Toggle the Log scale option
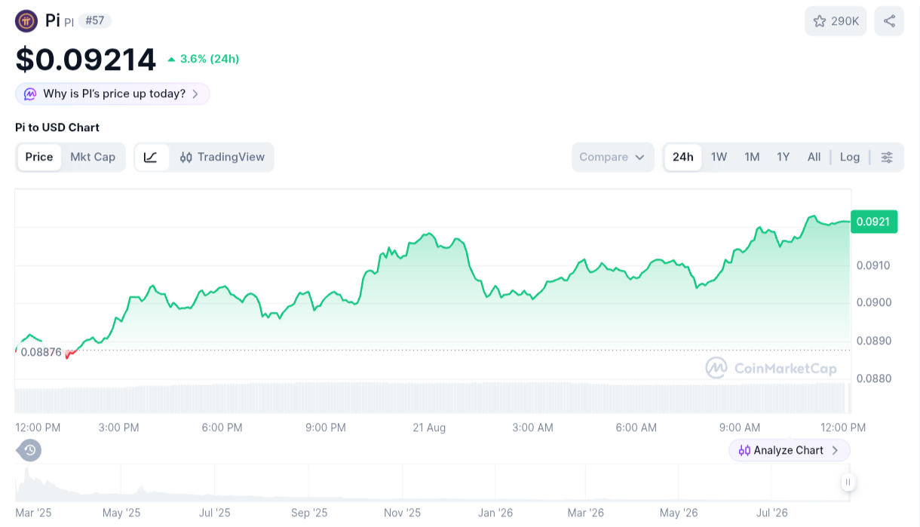The height and width of the screenshot is (527, 920). [x=850, y=157]
